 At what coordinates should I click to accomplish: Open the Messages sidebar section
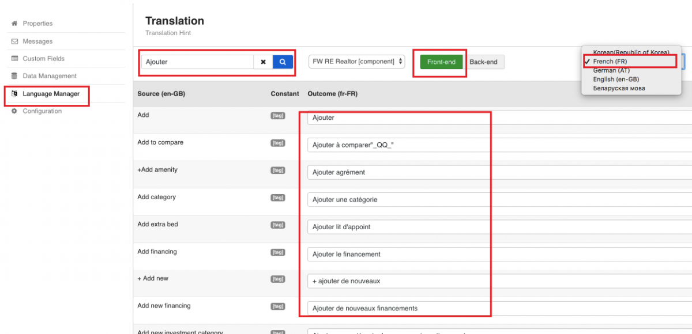pyautogui.click(x=37, y=41)
